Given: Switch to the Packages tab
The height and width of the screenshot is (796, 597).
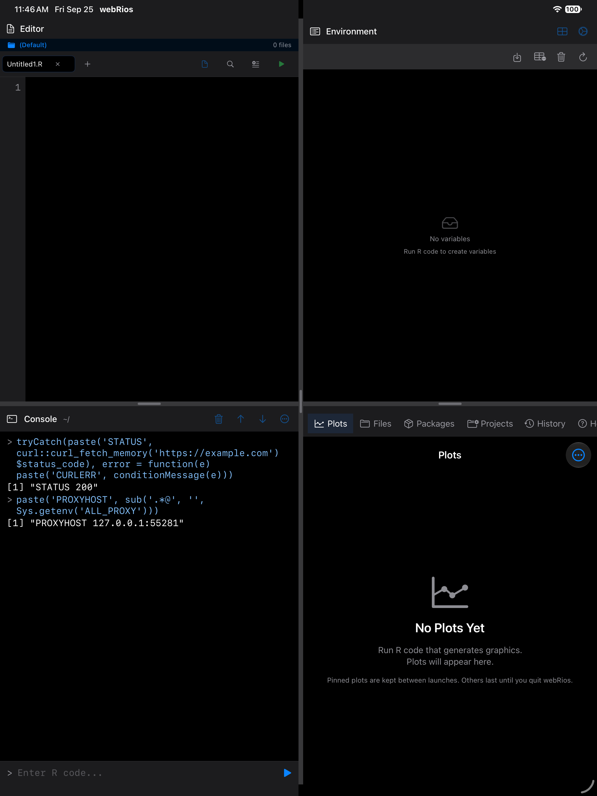Looking at the screenshot, I should pos(429,423).
